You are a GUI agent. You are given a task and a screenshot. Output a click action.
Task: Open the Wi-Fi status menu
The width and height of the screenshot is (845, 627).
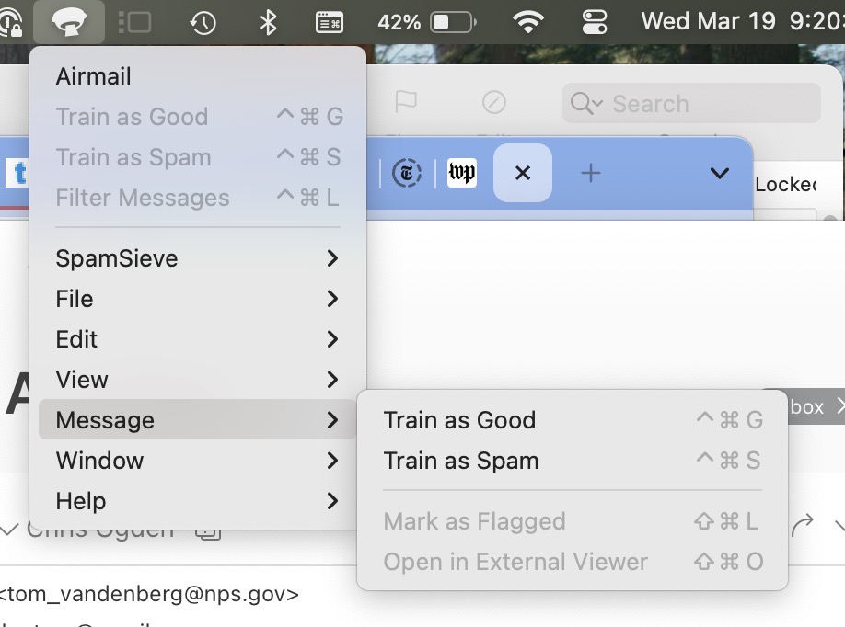click(x=527, y=23)
